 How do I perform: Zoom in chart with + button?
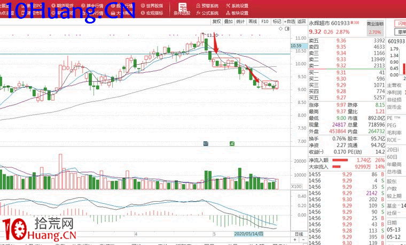[x=295, y=240]
